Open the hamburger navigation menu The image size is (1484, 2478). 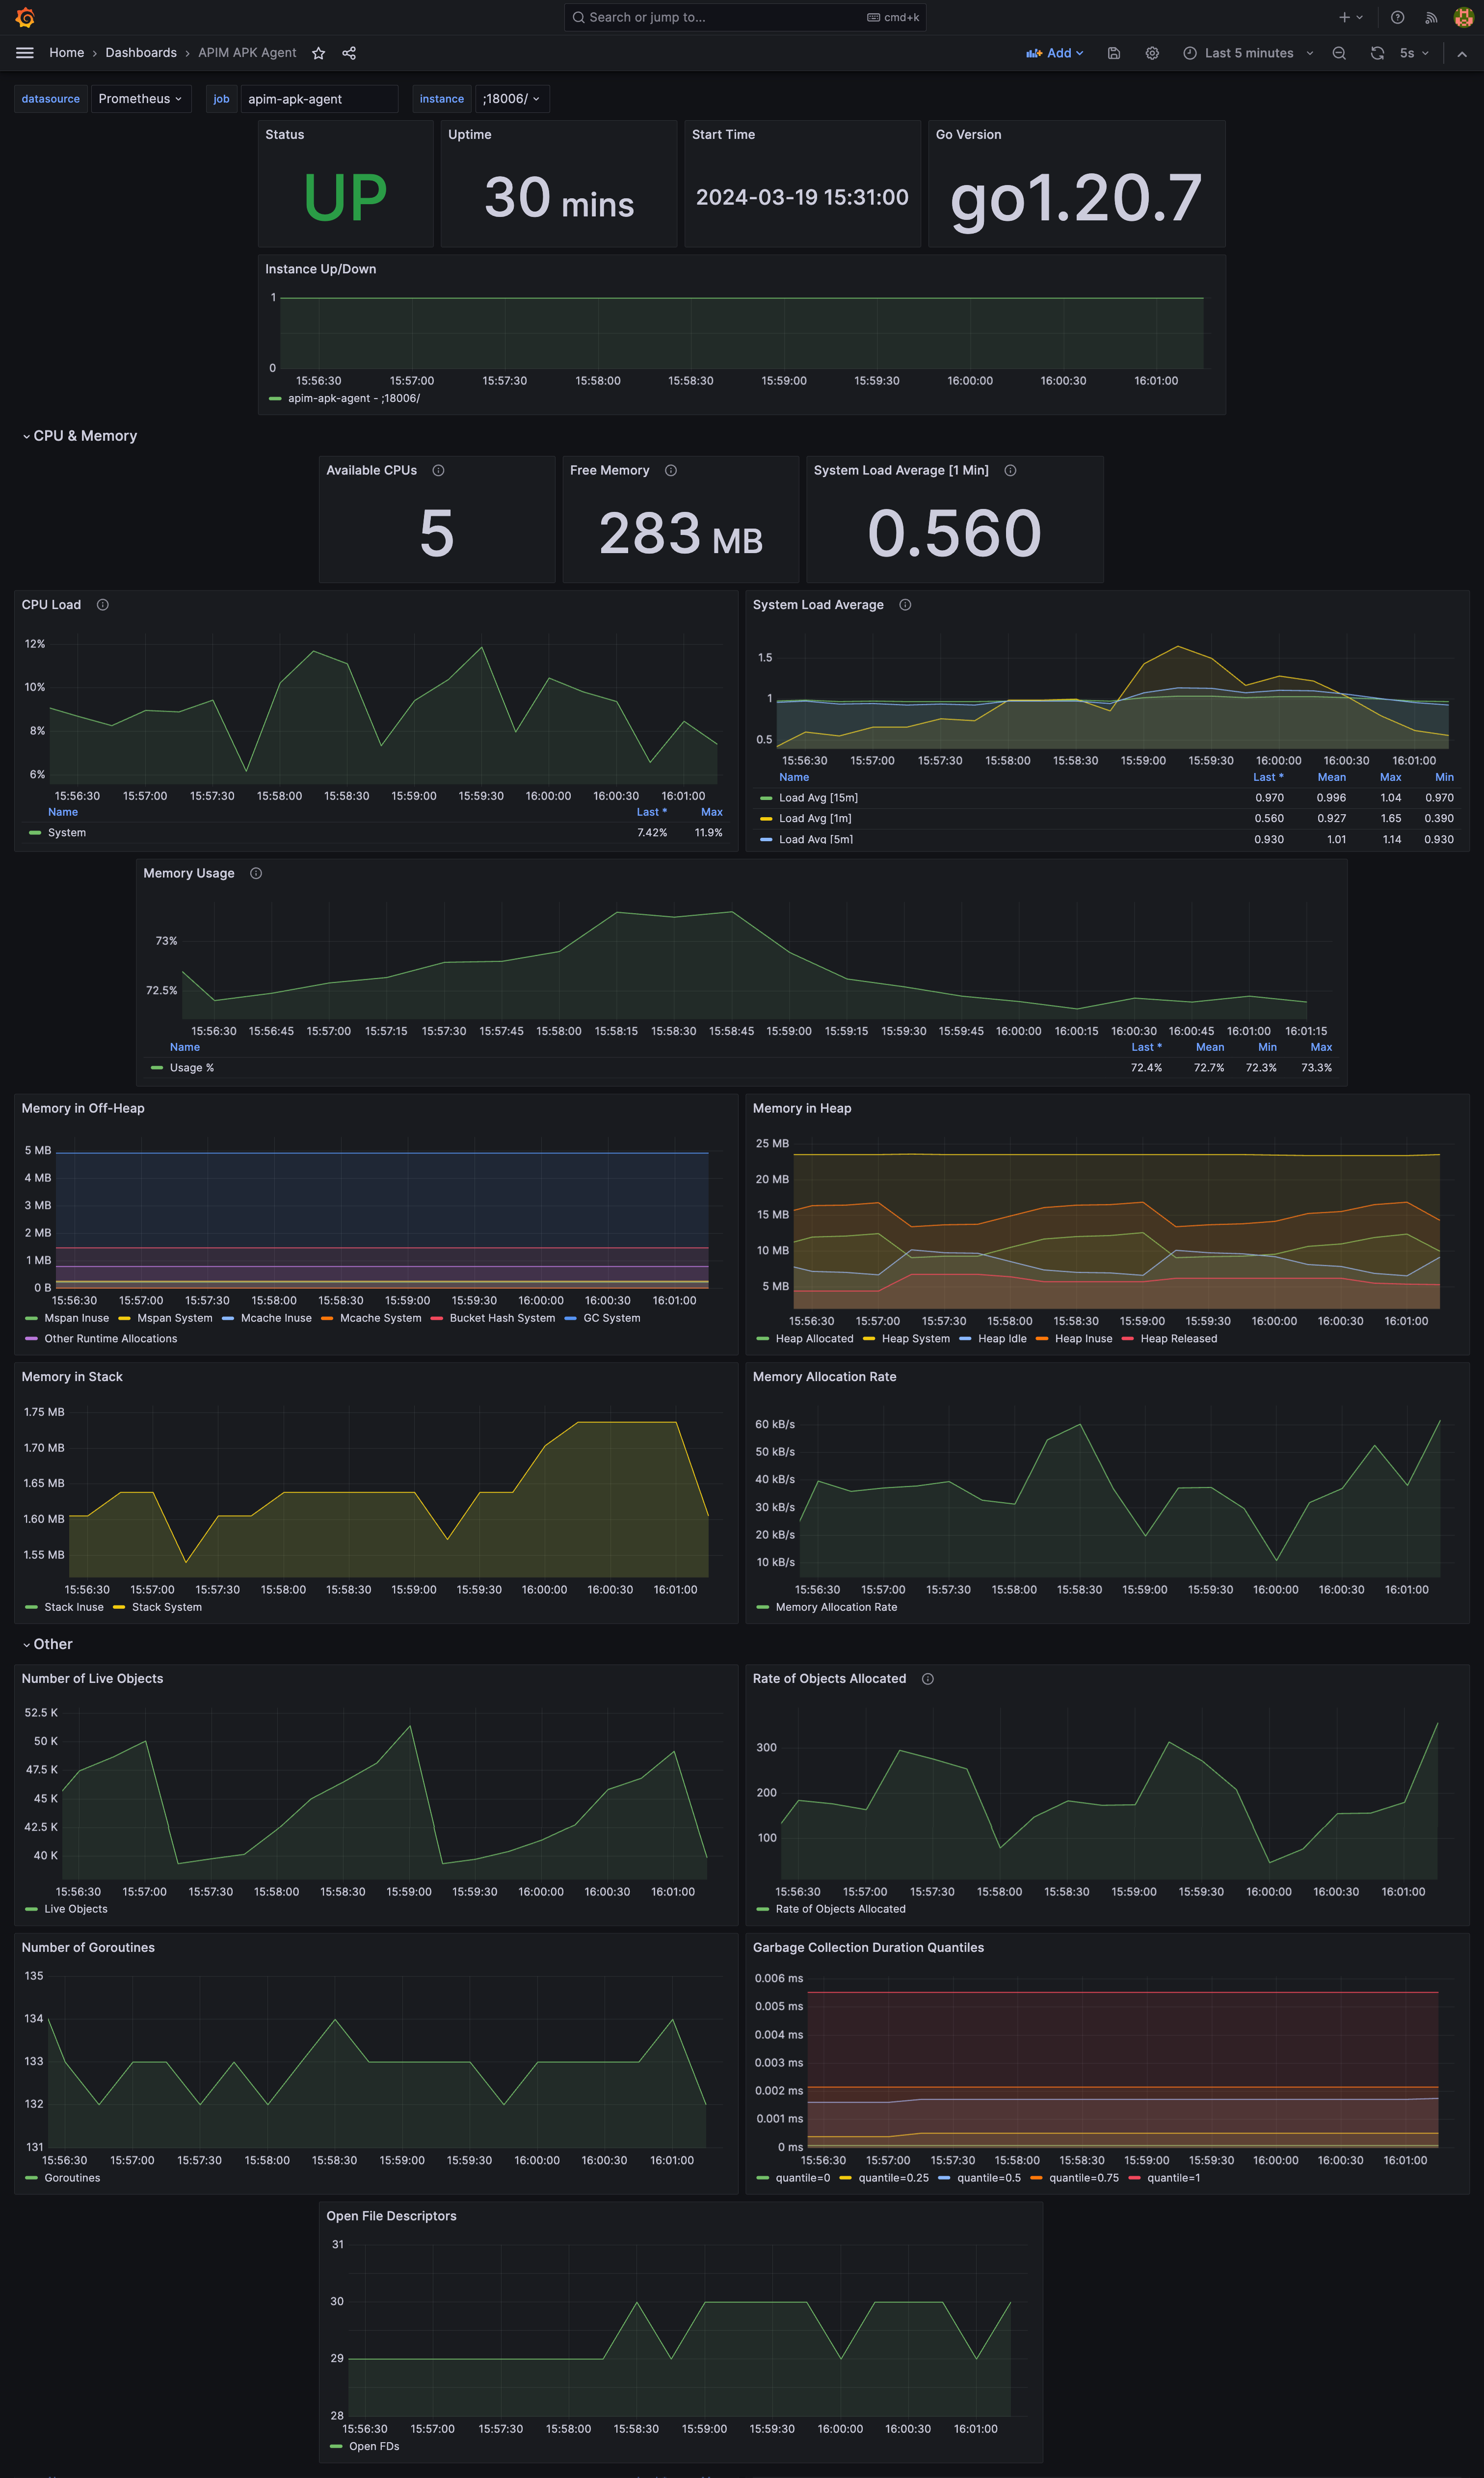click(x=25, y=53)
